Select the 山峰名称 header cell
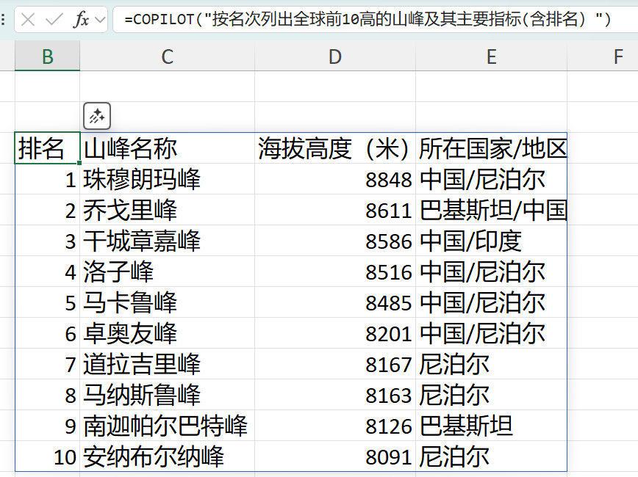Viewport: 638px width, 477px height. [167, 149]
